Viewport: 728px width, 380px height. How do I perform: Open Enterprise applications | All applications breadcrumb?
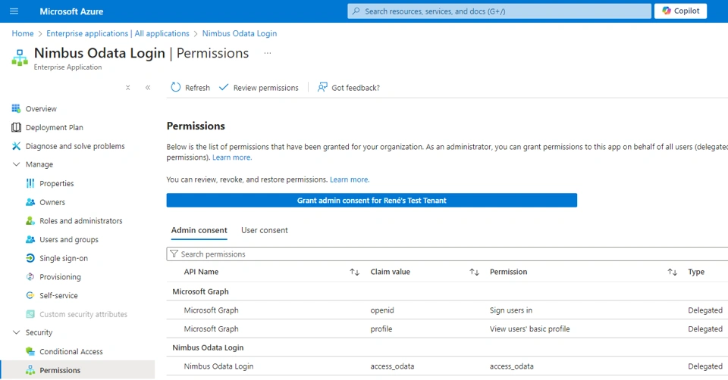click(x=118, y=33)
